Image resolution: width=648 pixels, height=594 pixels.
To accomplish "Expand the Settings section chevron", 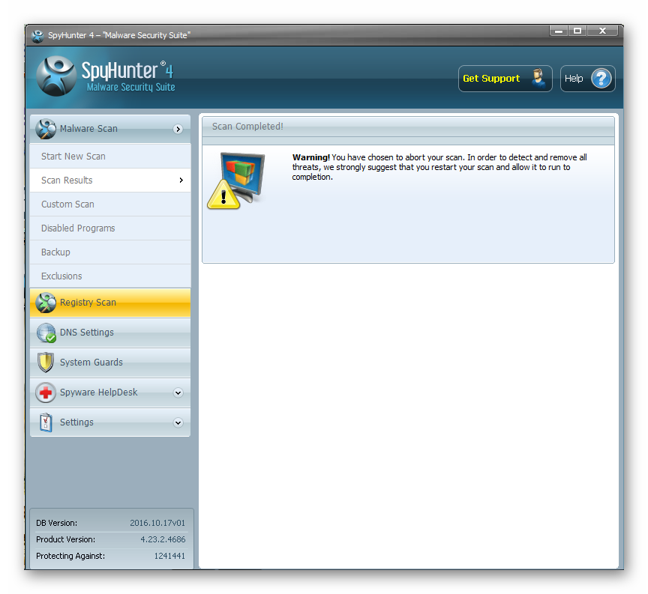I will 178,422.
